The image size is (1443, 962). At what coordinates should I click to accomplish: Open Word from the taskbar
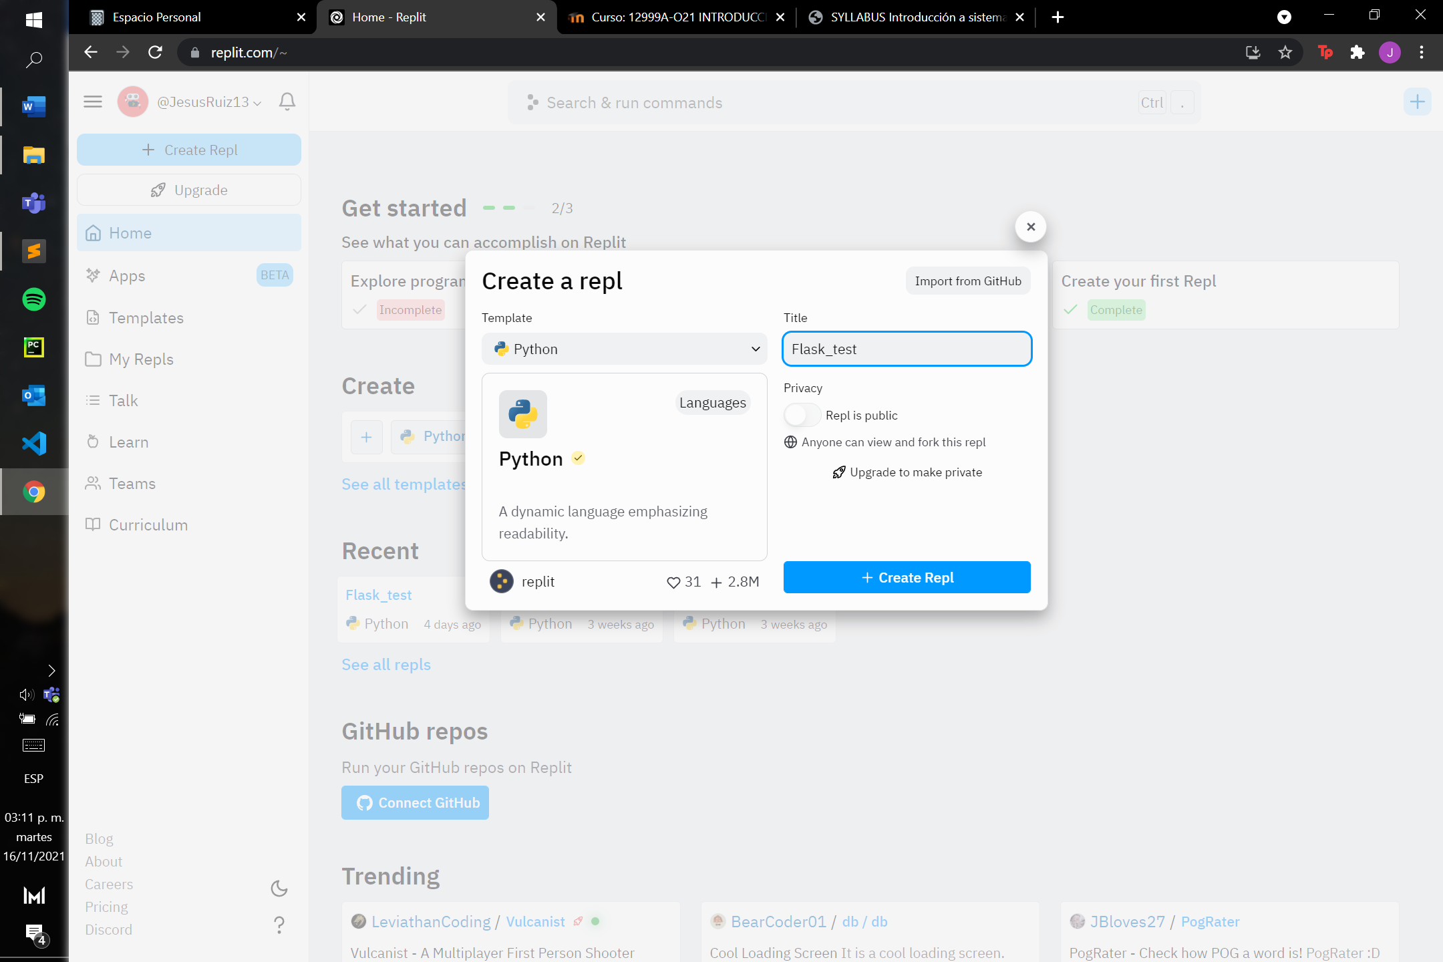click(34, 106)
